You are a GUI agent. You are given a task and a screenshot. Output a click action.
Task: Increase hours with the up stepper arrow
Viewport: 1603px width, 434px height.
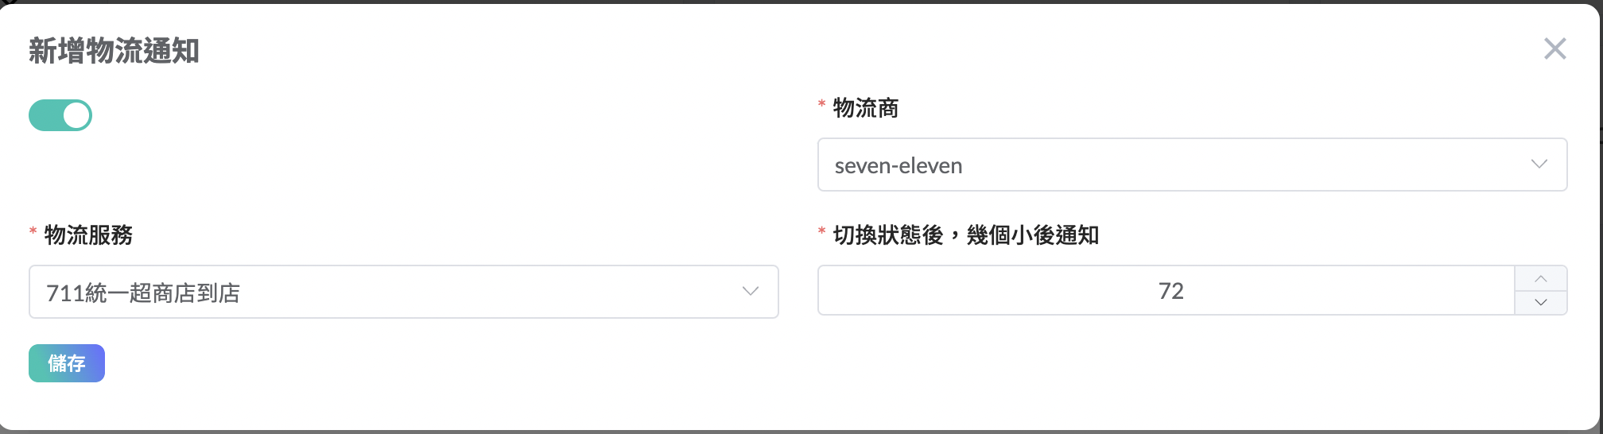point(1540,279)
